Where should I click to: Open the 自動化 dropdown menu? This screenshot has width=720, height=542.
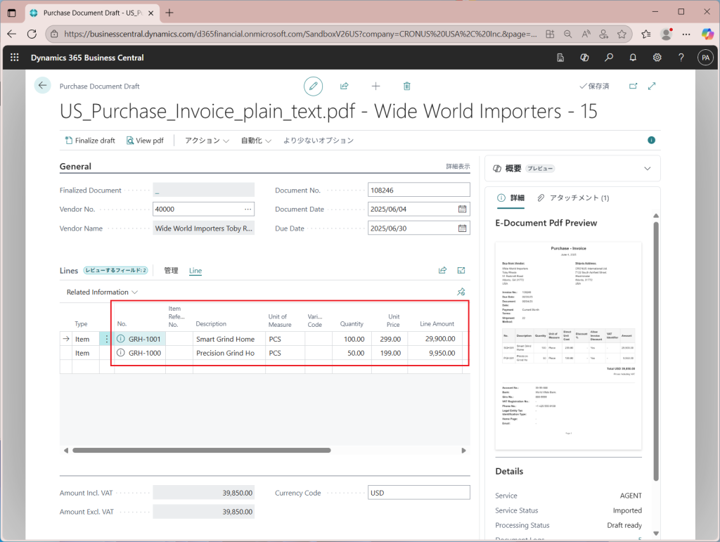pos(256,141)
